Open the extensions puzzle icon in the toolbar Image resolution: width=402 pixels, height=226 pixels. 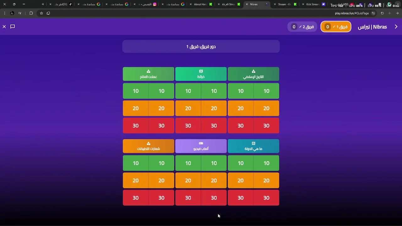(31, 13)
